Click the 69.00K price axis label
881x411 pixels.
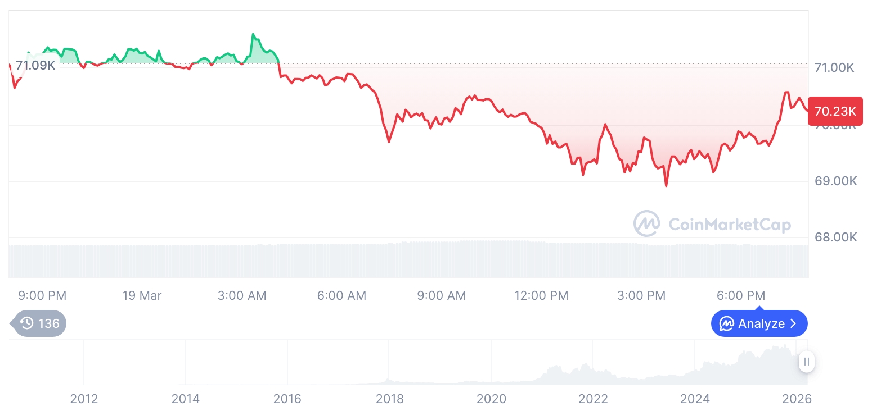(835, 181)
